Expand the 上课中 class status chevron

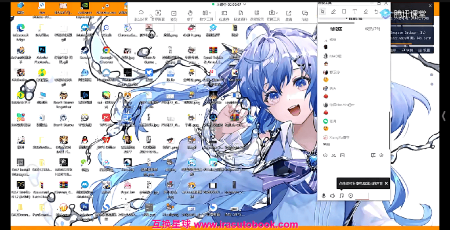[x=244, y=4]
